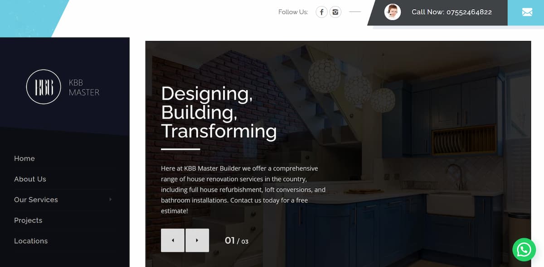Expand the Our Services submenu arrow
Image resolution: width=544 pixels, height=267 pixels.
(x=110, y=200)
